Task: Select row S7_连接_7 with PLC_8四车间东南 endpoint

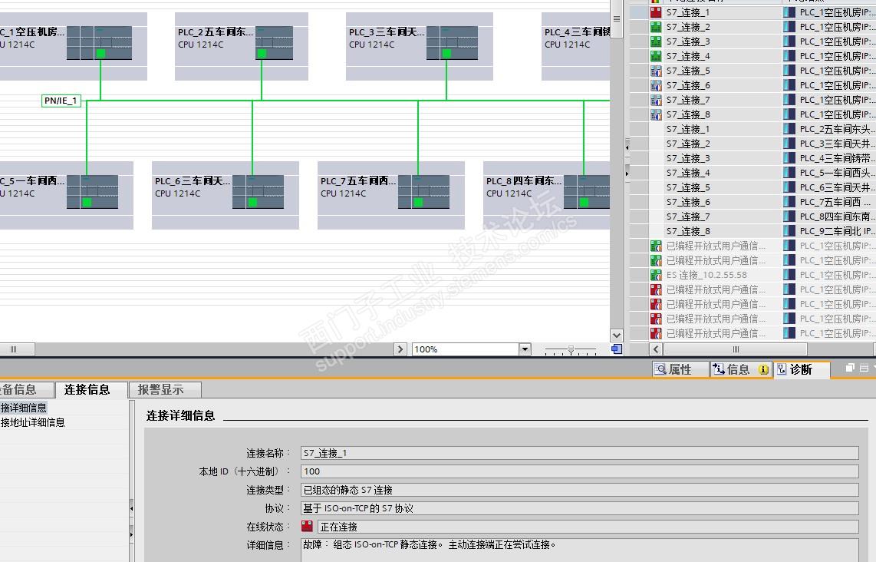Action: pyautogui.click(x=753, y=217)
